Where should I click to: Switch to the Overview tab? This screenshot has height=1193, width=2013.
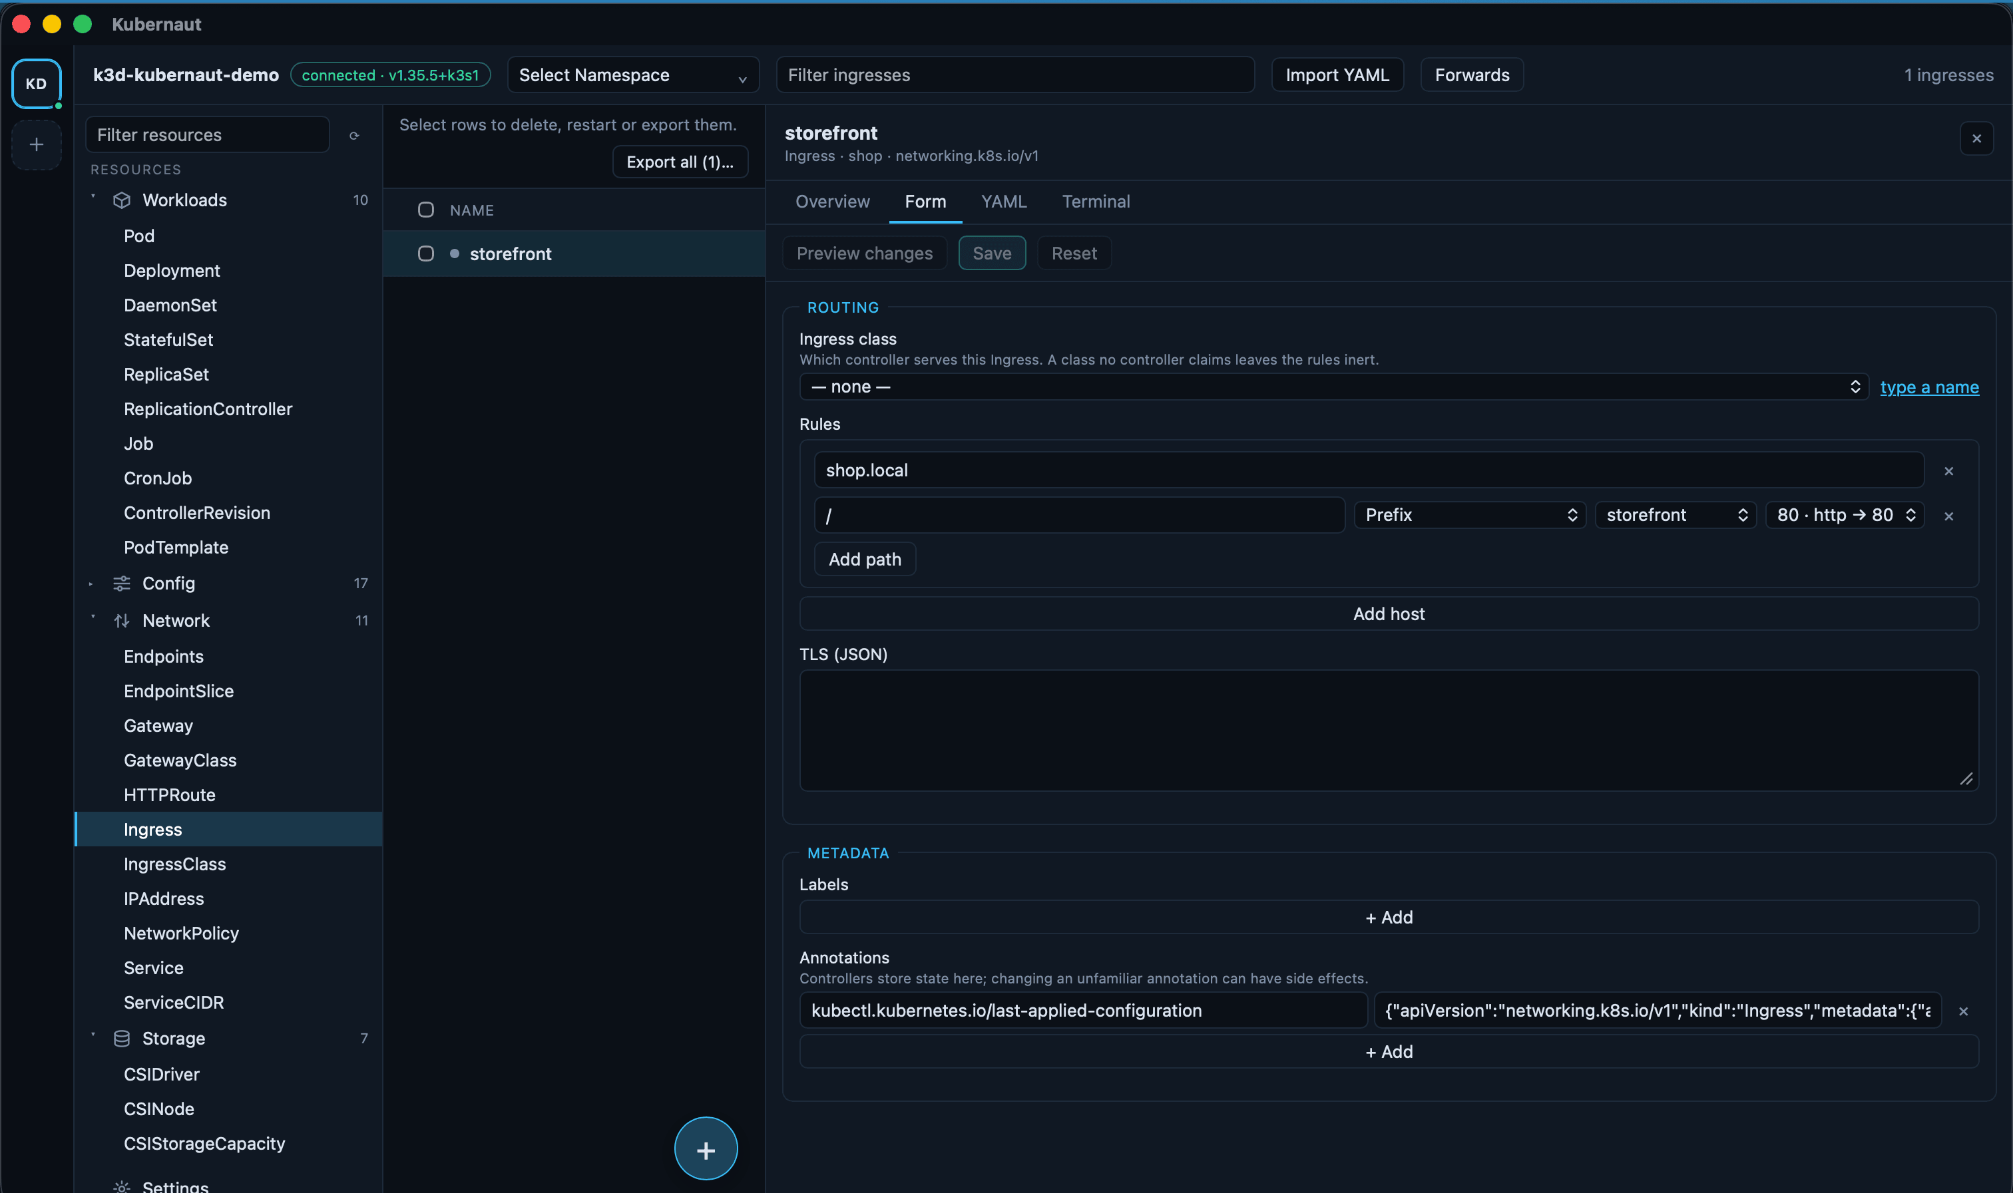[x=832, y=202]
